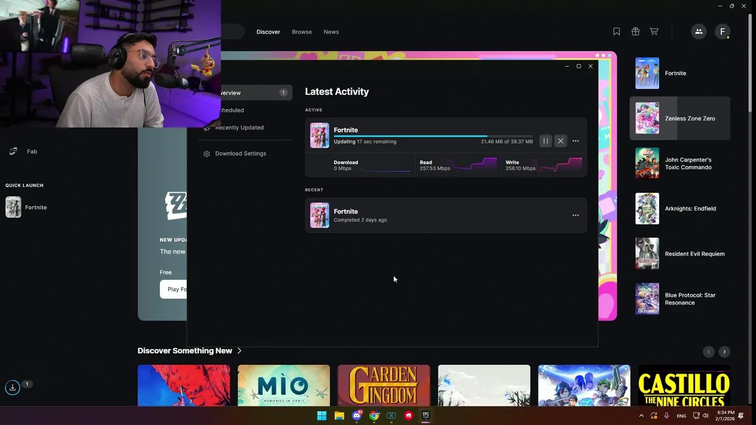Screen dimensions: 756x425
Task: Switch to the Discover tab
Action: (268, 32)
